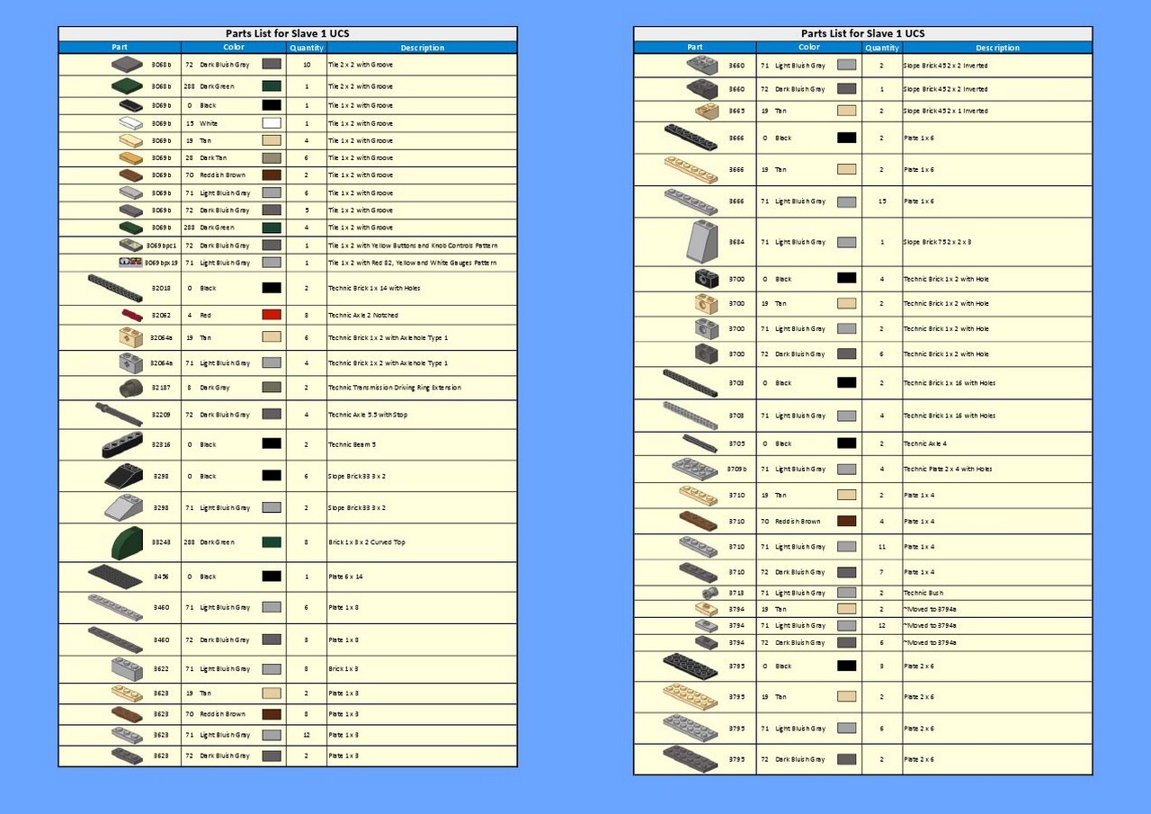Select 'Technic Beam 5' description text
The image size is (1151, 814).
pos(351,444)
